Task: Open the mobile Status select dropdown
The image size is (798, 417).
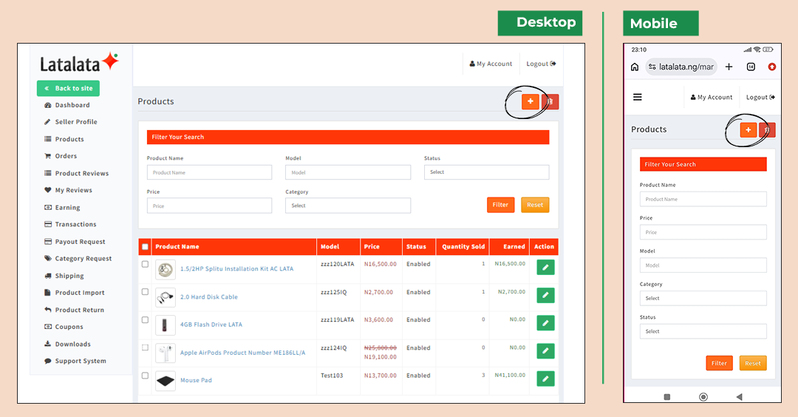Action: click(703, 331)
